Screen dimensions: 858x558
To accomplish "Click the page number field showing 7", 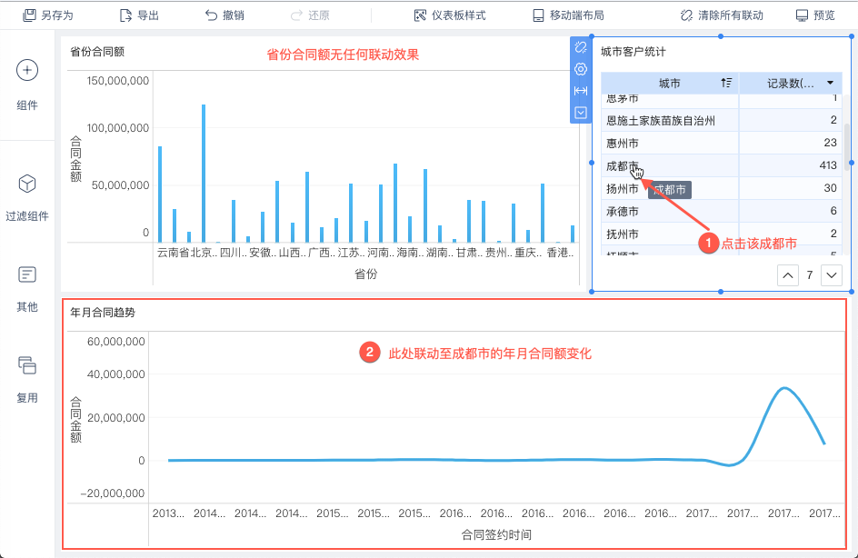I will point(809,275).
